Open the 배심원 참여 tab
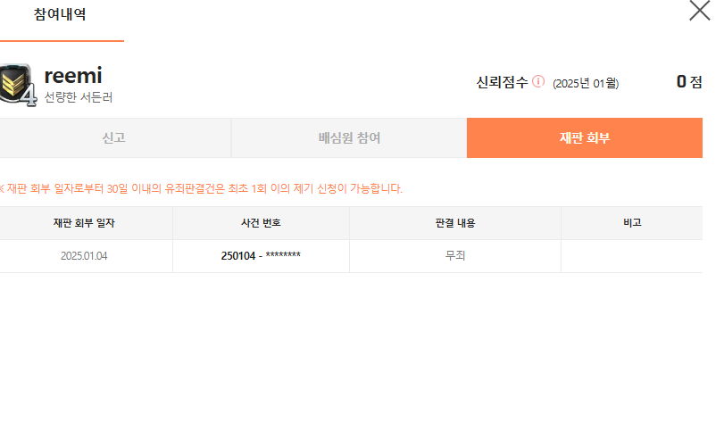This screenshot has height=448, width=724. [x=349, y=138]
